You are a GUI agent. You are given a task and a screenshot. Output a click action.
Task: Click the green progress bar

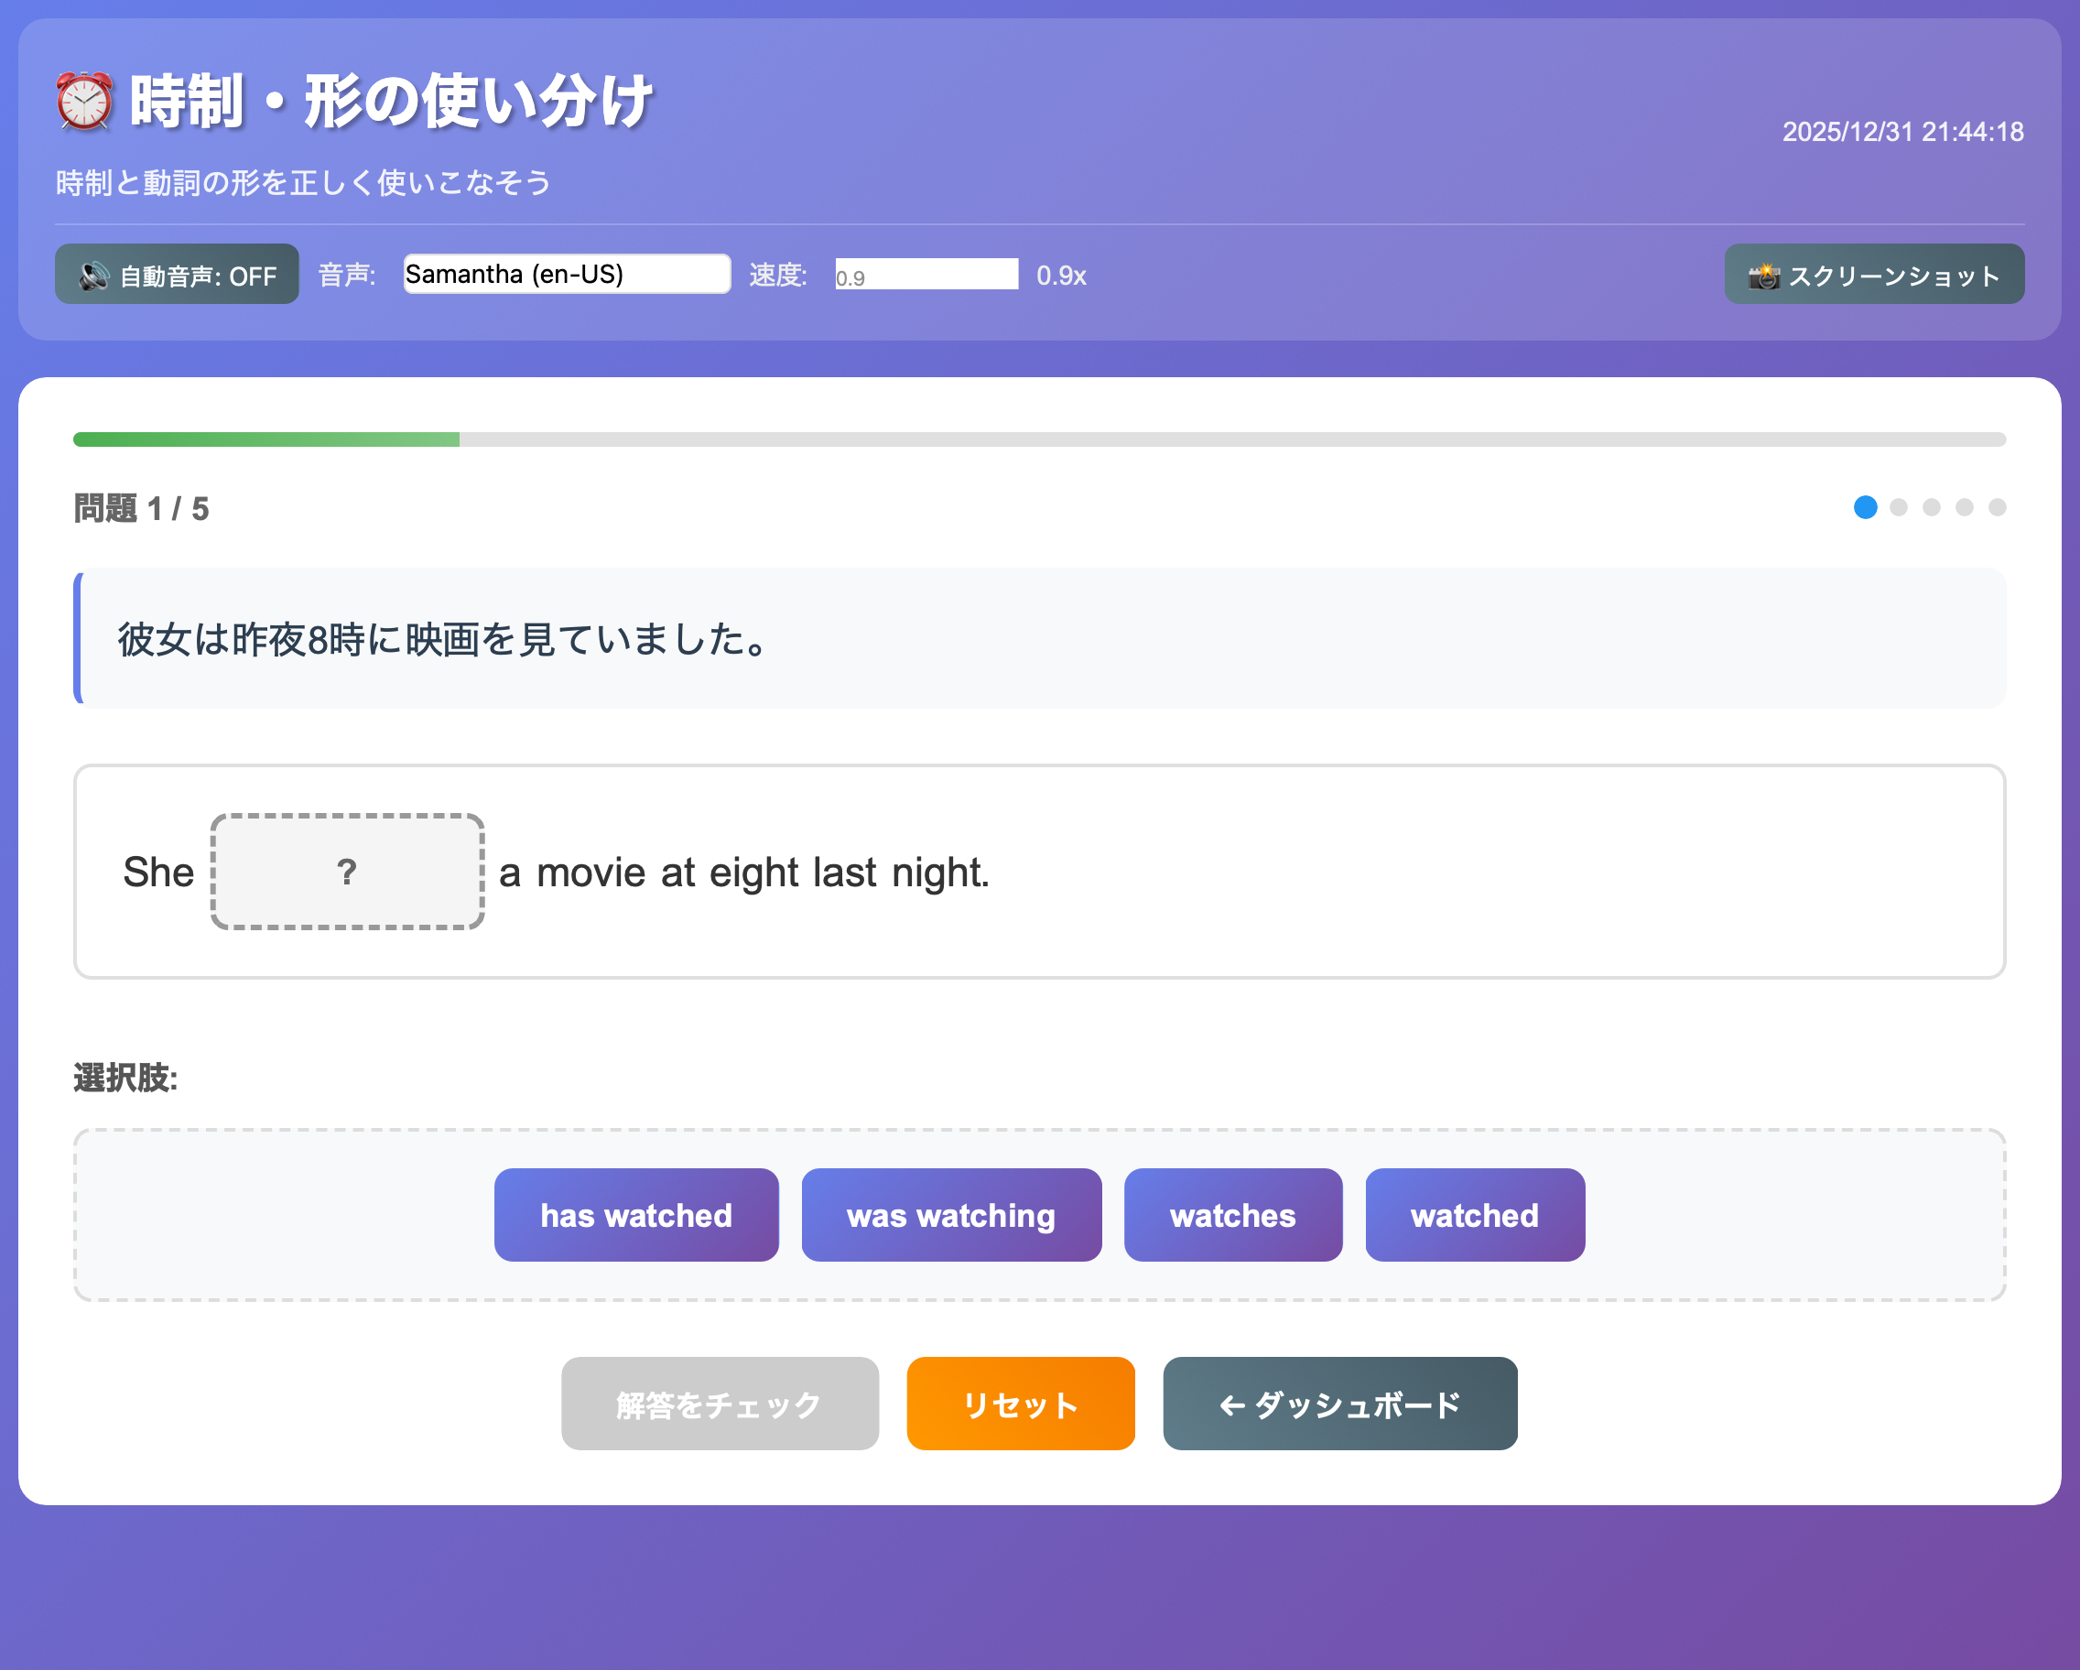[266, 439]
